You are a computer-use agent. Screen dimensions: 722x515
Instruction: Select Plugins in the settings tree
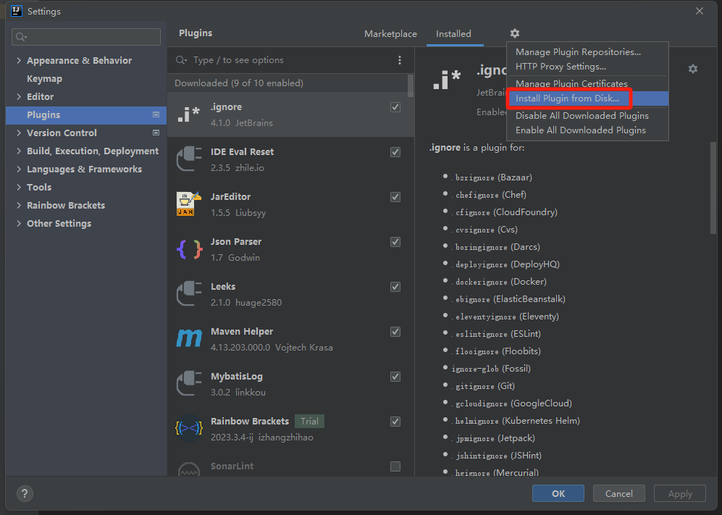pos(86,114)
